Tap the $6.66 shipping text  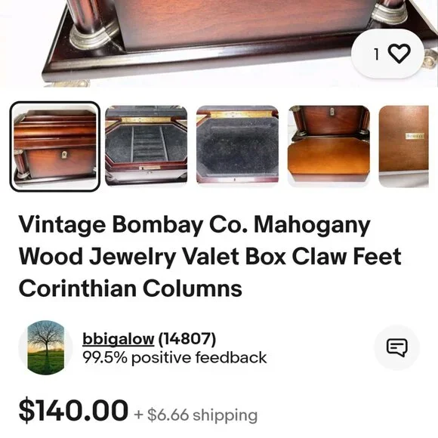click(196, 415)
